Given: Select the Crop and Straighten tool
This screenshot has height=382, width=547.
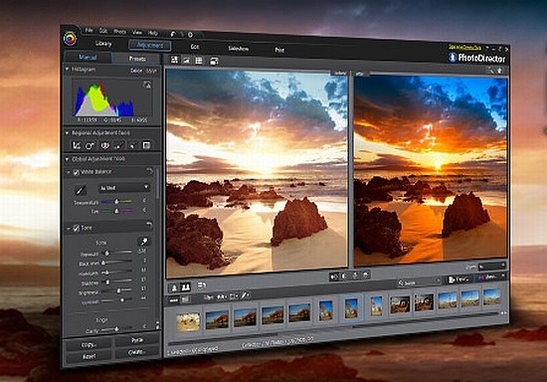Looking at the screenshot, I should click(x=76, y=145).
